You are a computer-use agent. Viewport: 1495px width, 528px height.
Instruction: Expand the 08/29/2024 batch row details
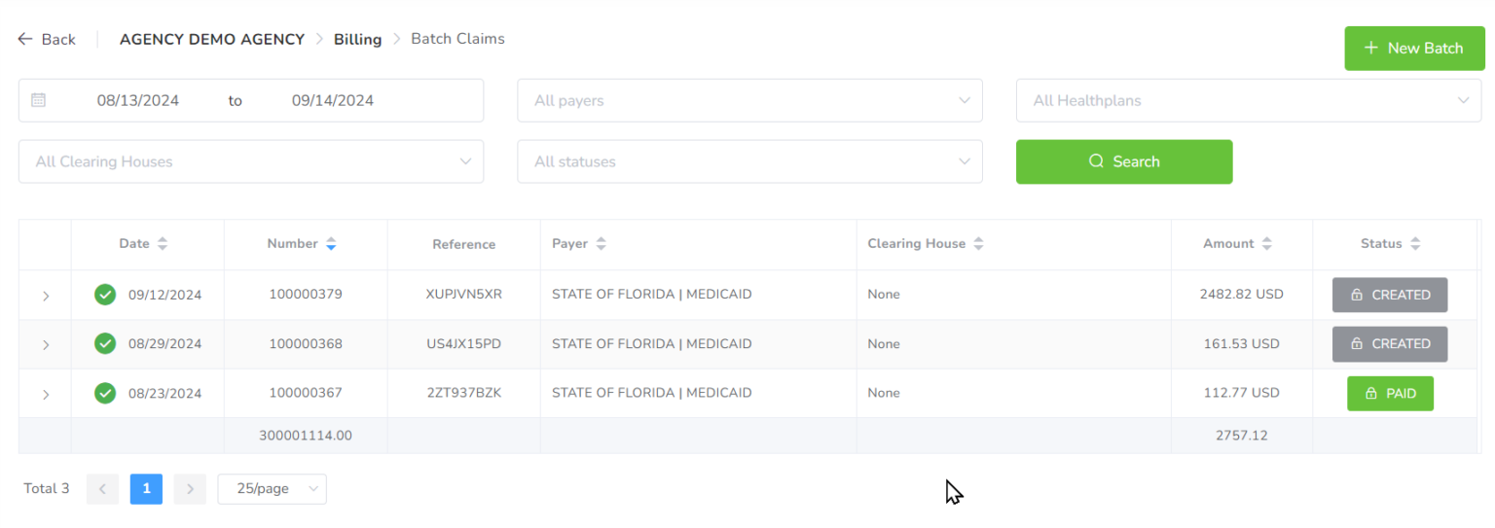pyautogui.click(x=46, y=344)
